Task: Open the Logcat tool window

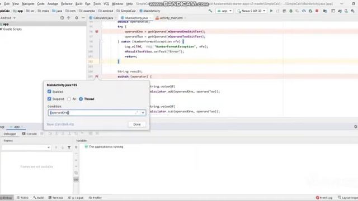Action: coord(76,198)
